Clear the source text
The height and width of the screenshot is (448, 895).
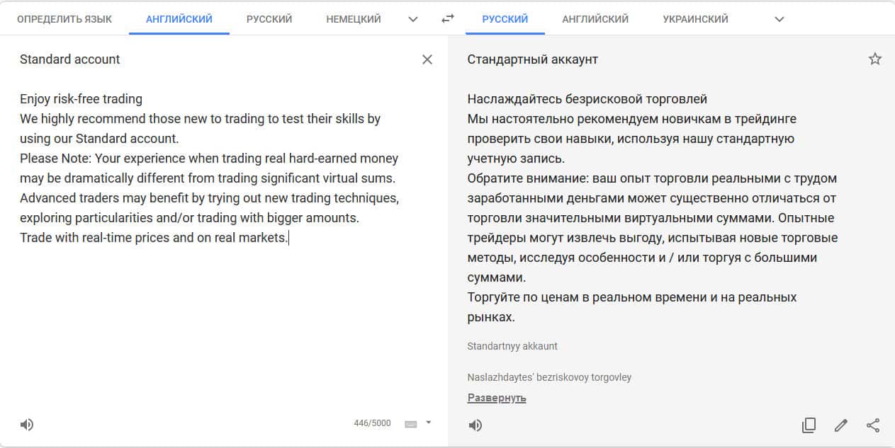pyautogui.click(x=427, y=59)
